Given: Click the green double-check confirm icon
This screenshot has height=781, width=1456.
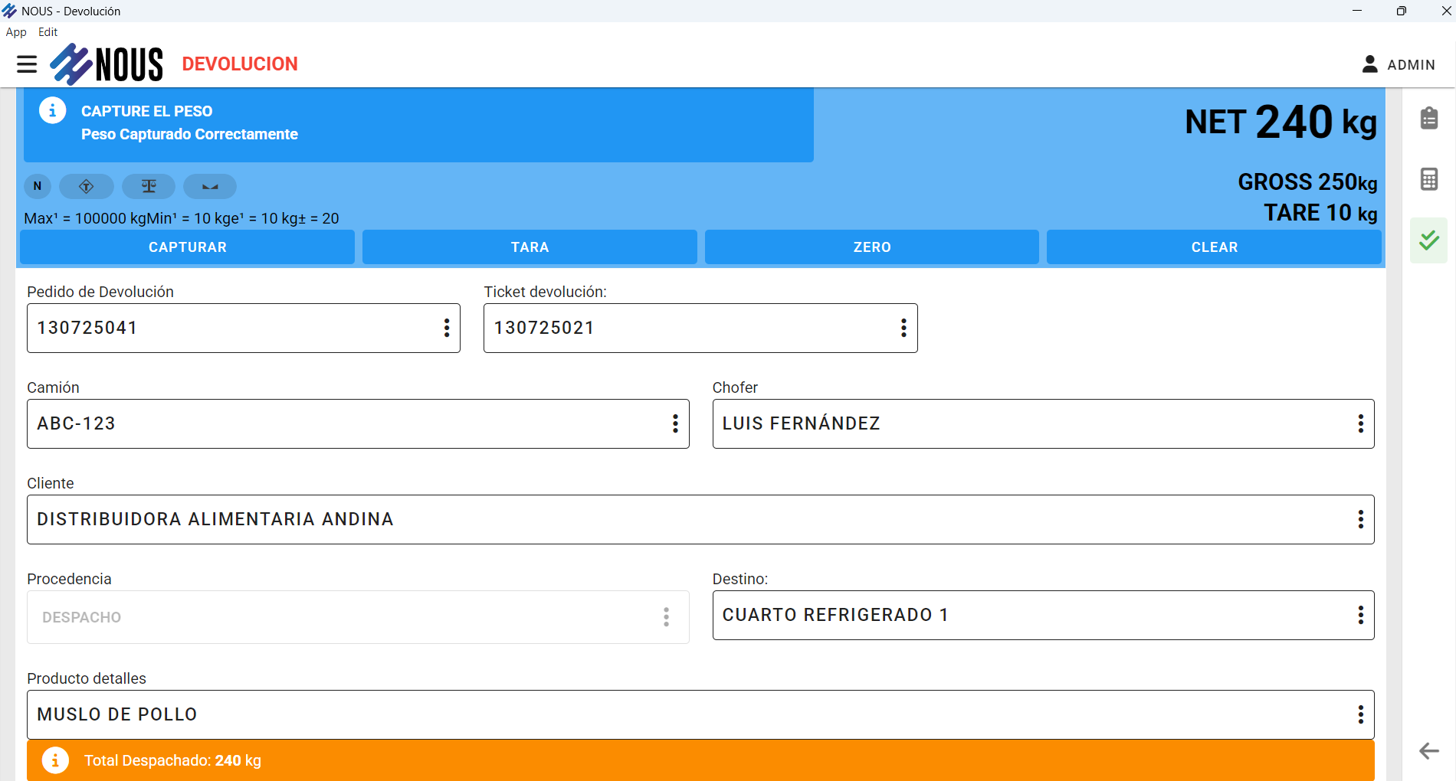Looking at the screenshot, I should tap(1428, 240).
